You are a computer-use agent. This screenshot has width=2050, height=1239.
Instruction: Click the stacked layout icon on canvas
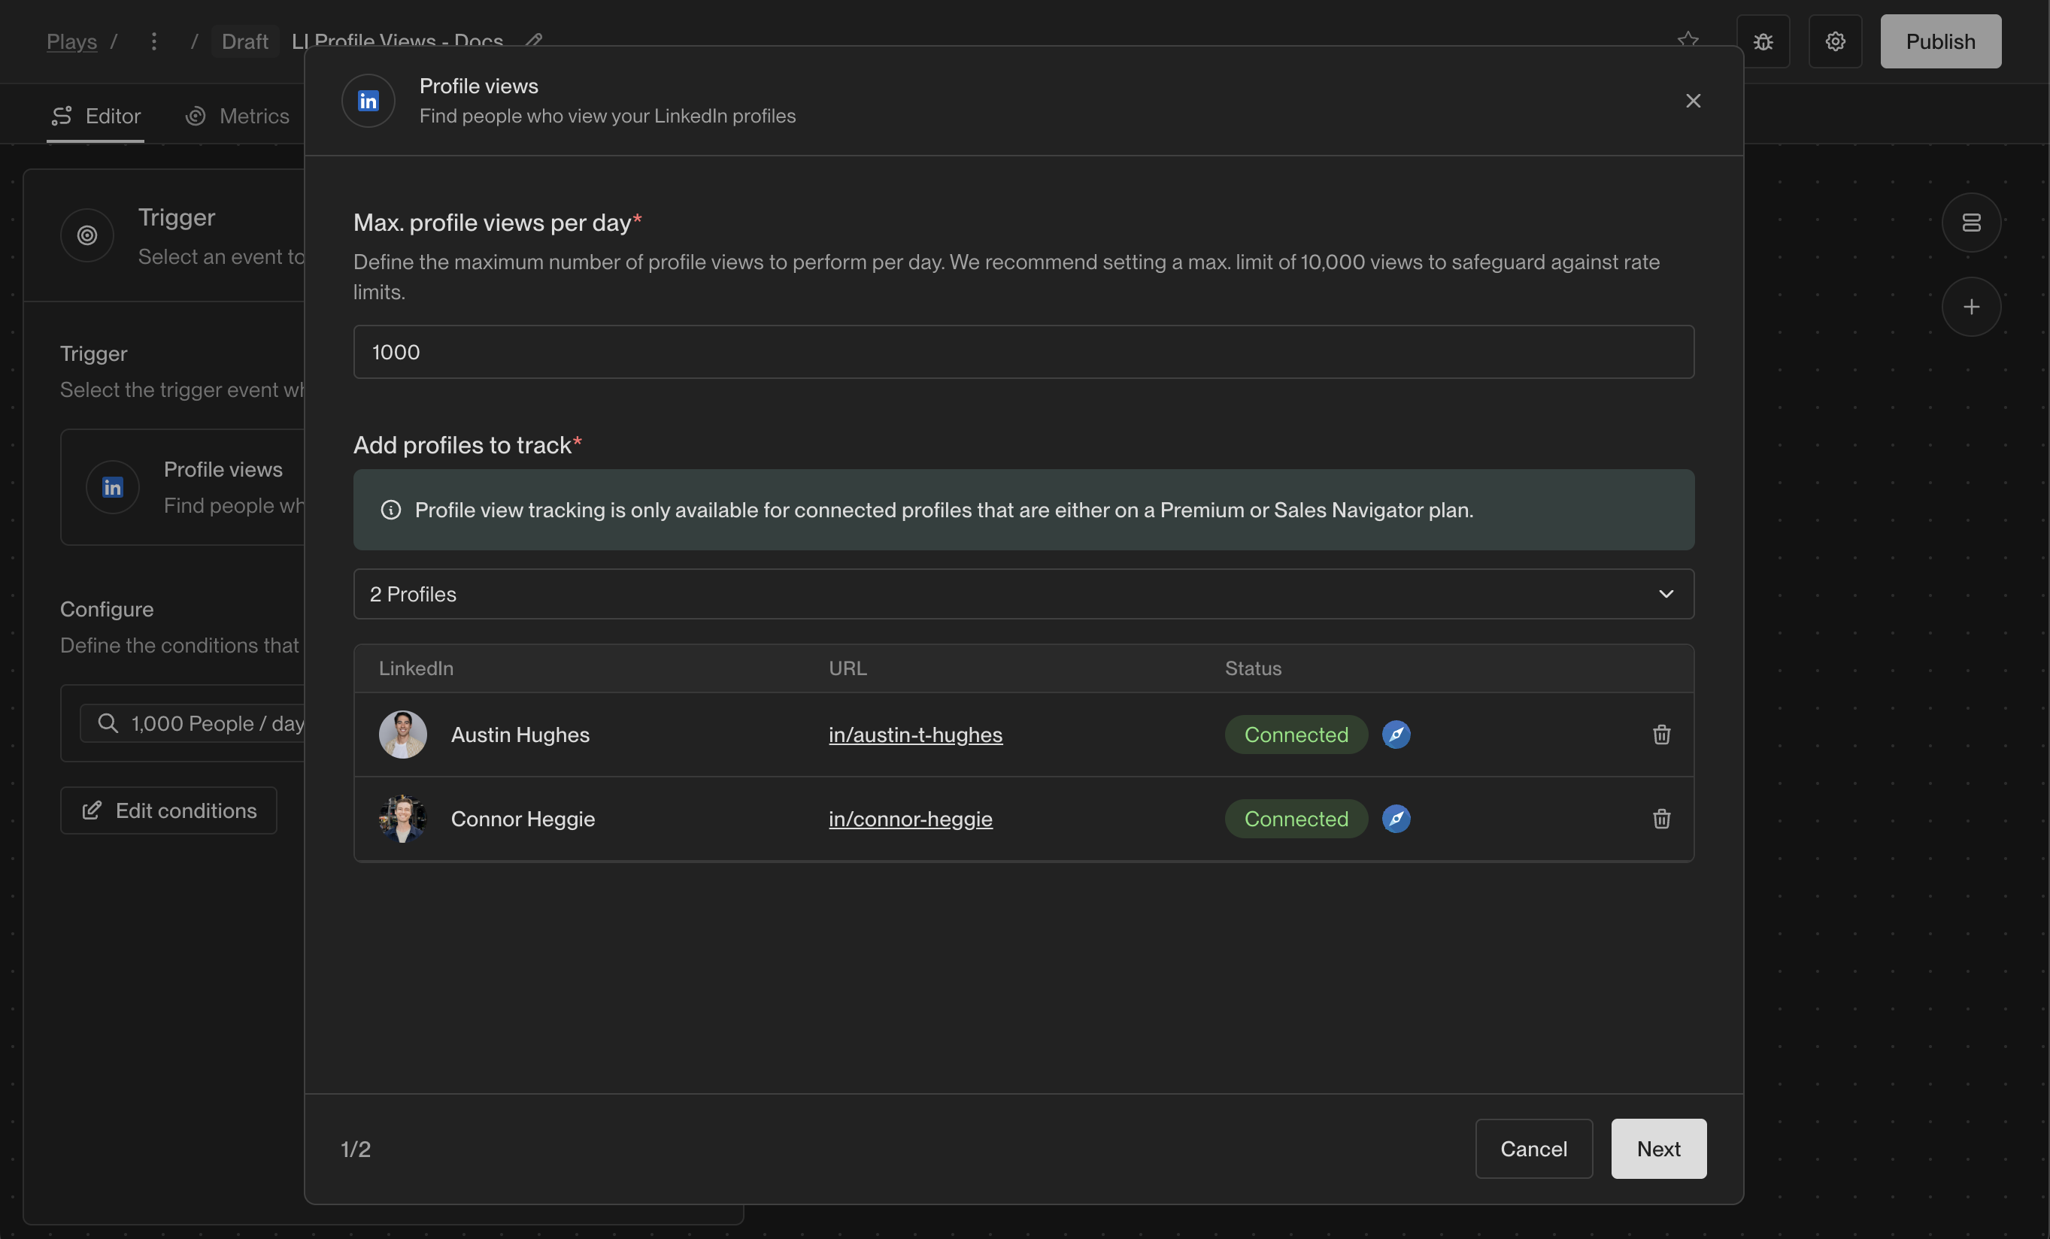[x=1970, y=223]
